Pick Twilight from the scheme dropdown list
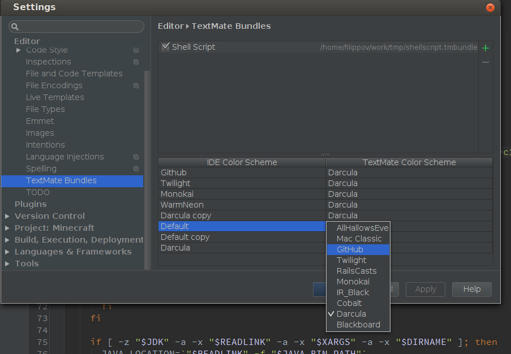511x354 pixels. click(x=358, y=260)
